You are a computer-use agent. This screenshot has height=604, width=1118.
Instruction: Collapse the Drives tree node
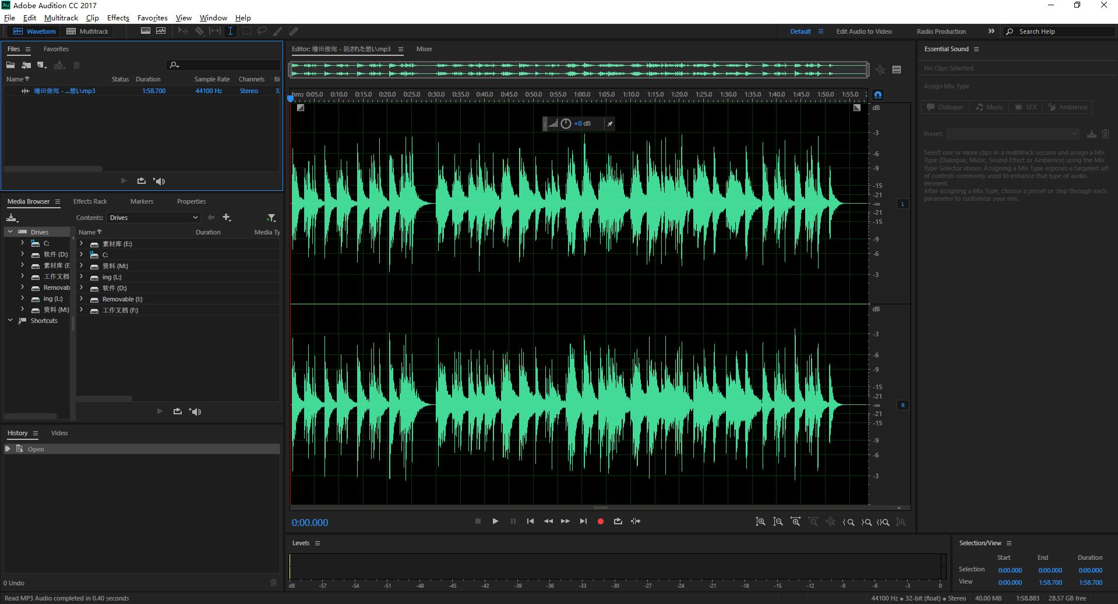pyautogui.click(x=10, y=232)
